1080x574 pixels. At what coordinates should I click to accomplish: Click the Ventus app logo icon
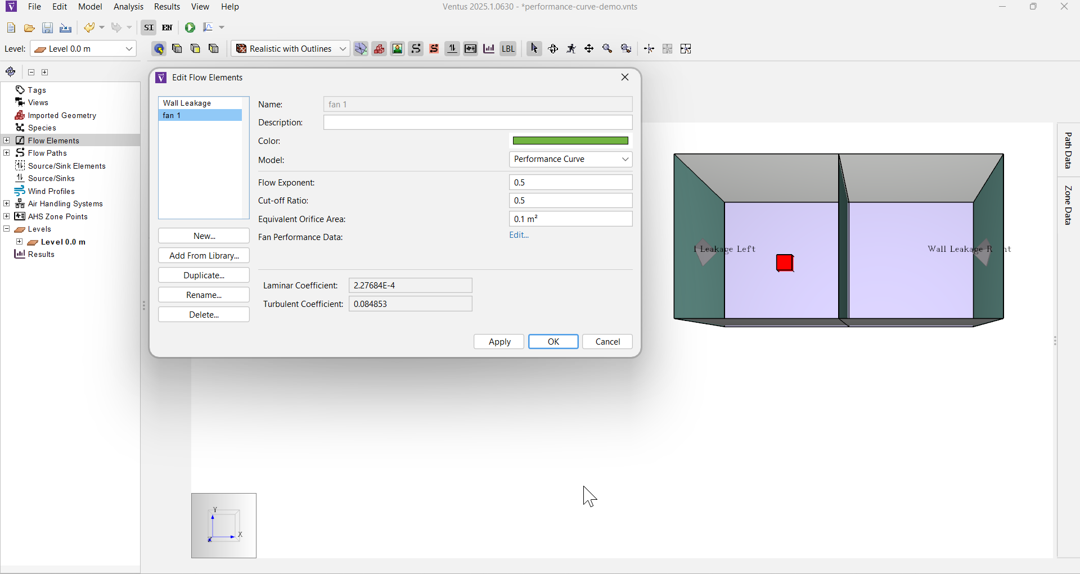click(11, 7)
